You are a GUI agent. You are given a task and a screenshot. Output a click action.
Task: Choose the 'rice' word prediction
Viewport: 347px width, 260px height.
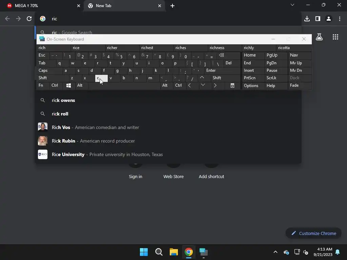pyautogui.click(x=88, y=48)
